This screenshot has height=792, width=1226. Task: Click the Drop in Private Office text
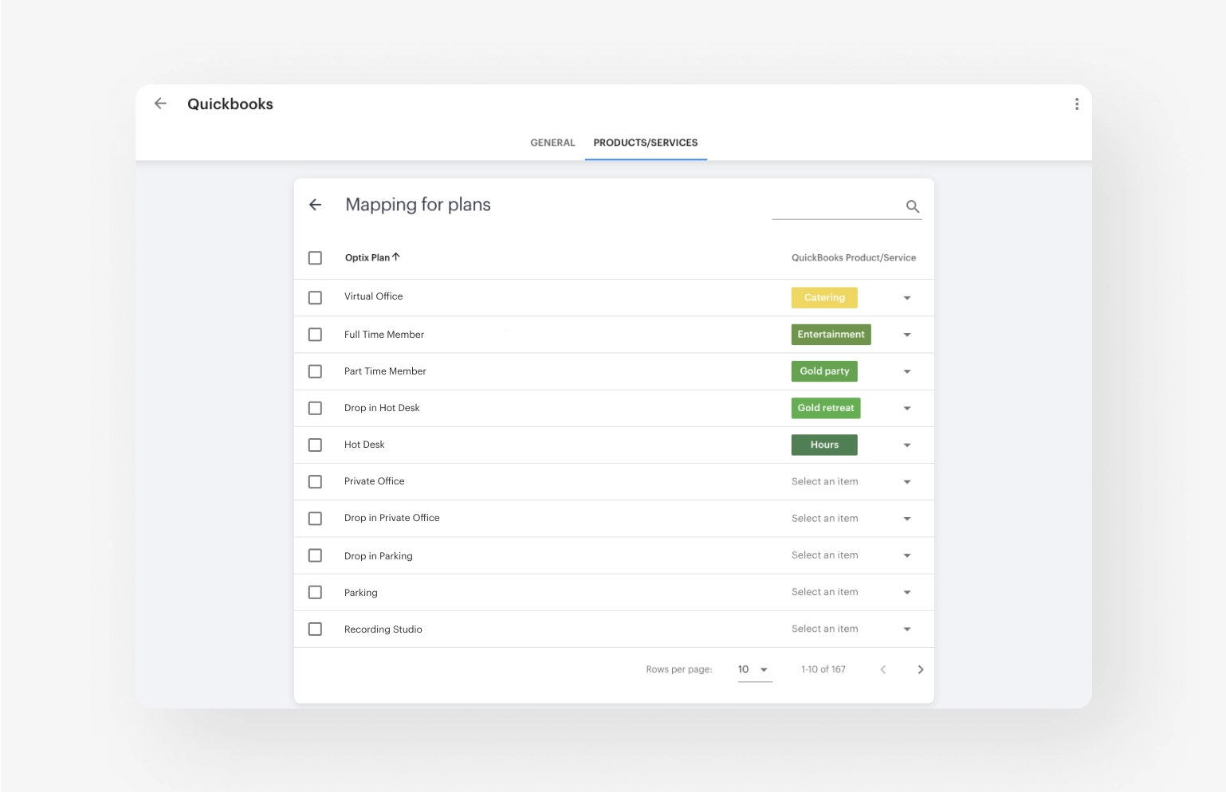pyautogui.click(x=392, y=518)
